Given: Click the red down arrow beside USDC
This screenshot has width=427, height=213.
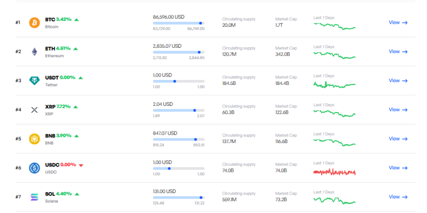Looking at the screenshot, I should coord(81,165).
